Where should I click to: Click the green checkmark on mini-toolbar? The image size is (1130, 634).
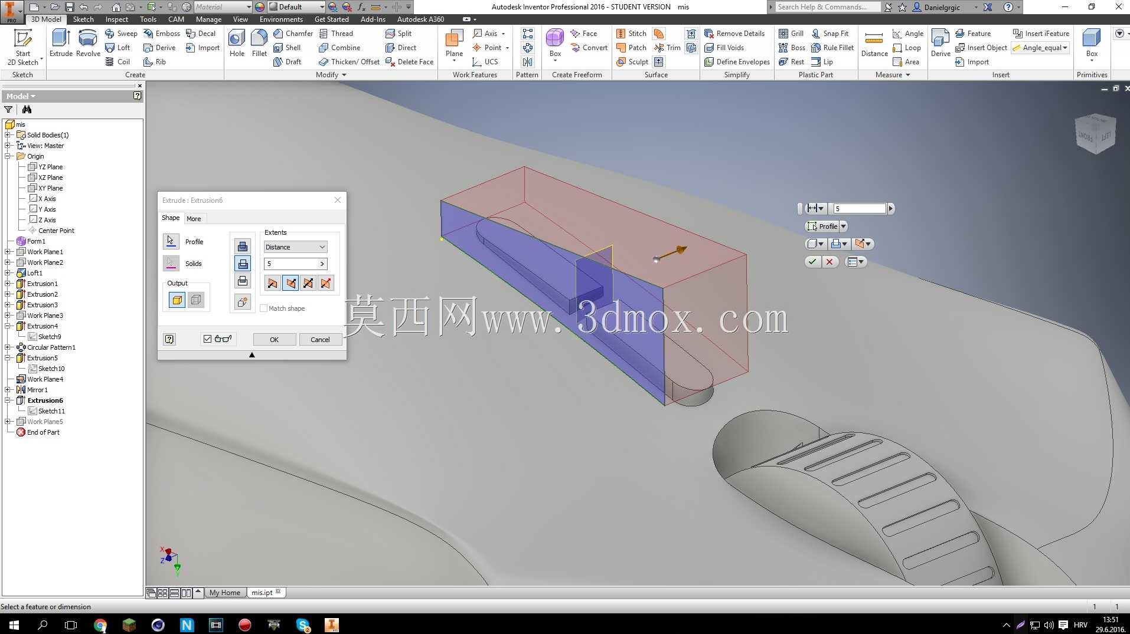pyautogui.click(x=813, y=262)
